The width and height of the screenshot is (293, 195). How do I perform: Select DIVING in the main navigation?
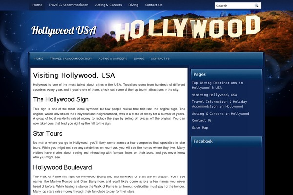pyautogui.click(x=139, y=58)
